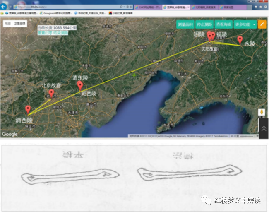Image resolution: width=269 pixels, height=212 pixels.
Task: Expand the 更多功能 dropdown arrow
Action: [x=254, y=24]
